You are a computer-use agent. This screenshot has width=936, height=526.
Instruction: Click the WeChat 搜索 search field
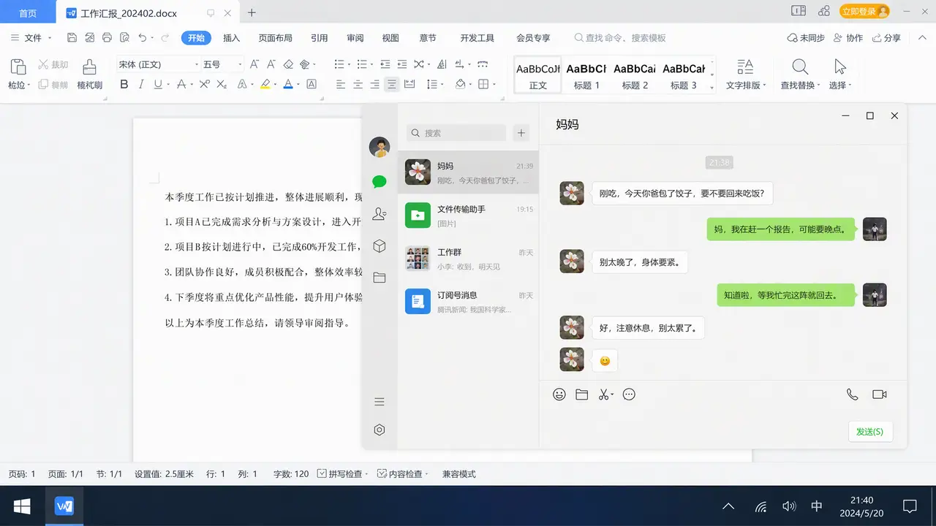[x=456, y=133]
